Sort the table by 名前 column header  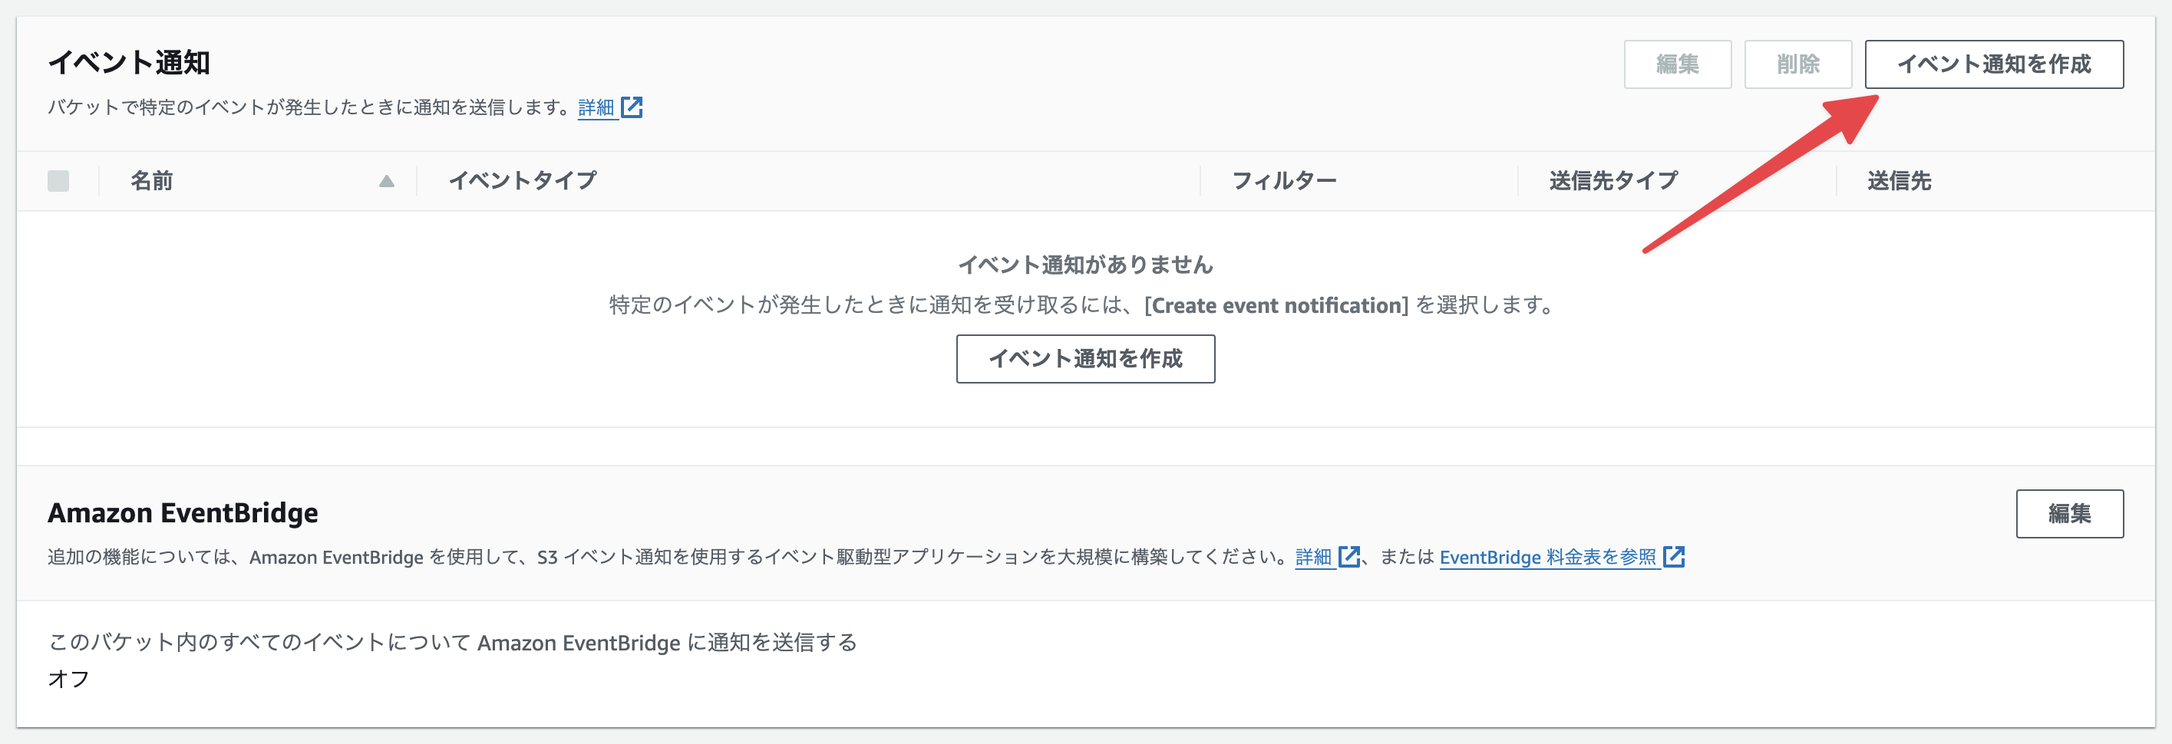pos(152,181)
